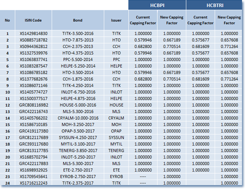Select bond MOH-3.250-2017
The image size is (247, 191).
pyautogui.click(x=78, y=125)
